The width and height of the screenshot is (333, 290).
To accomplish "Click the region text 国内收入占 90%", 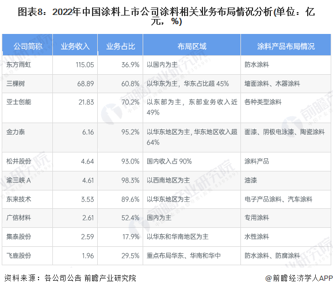I will coord(169,161).
